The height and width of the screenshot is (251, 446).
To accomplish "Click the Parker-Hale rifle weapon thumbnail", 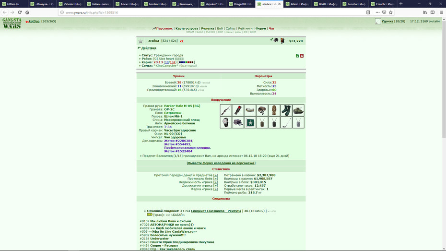I will [226, 110].
